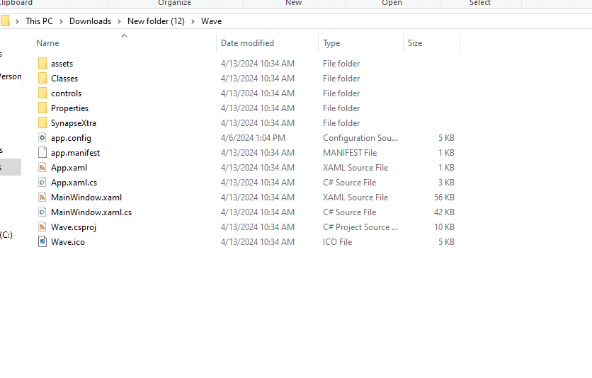This screenshot has height=378, width=592.
Task: Select the Classes folder name
Action: 64,78
